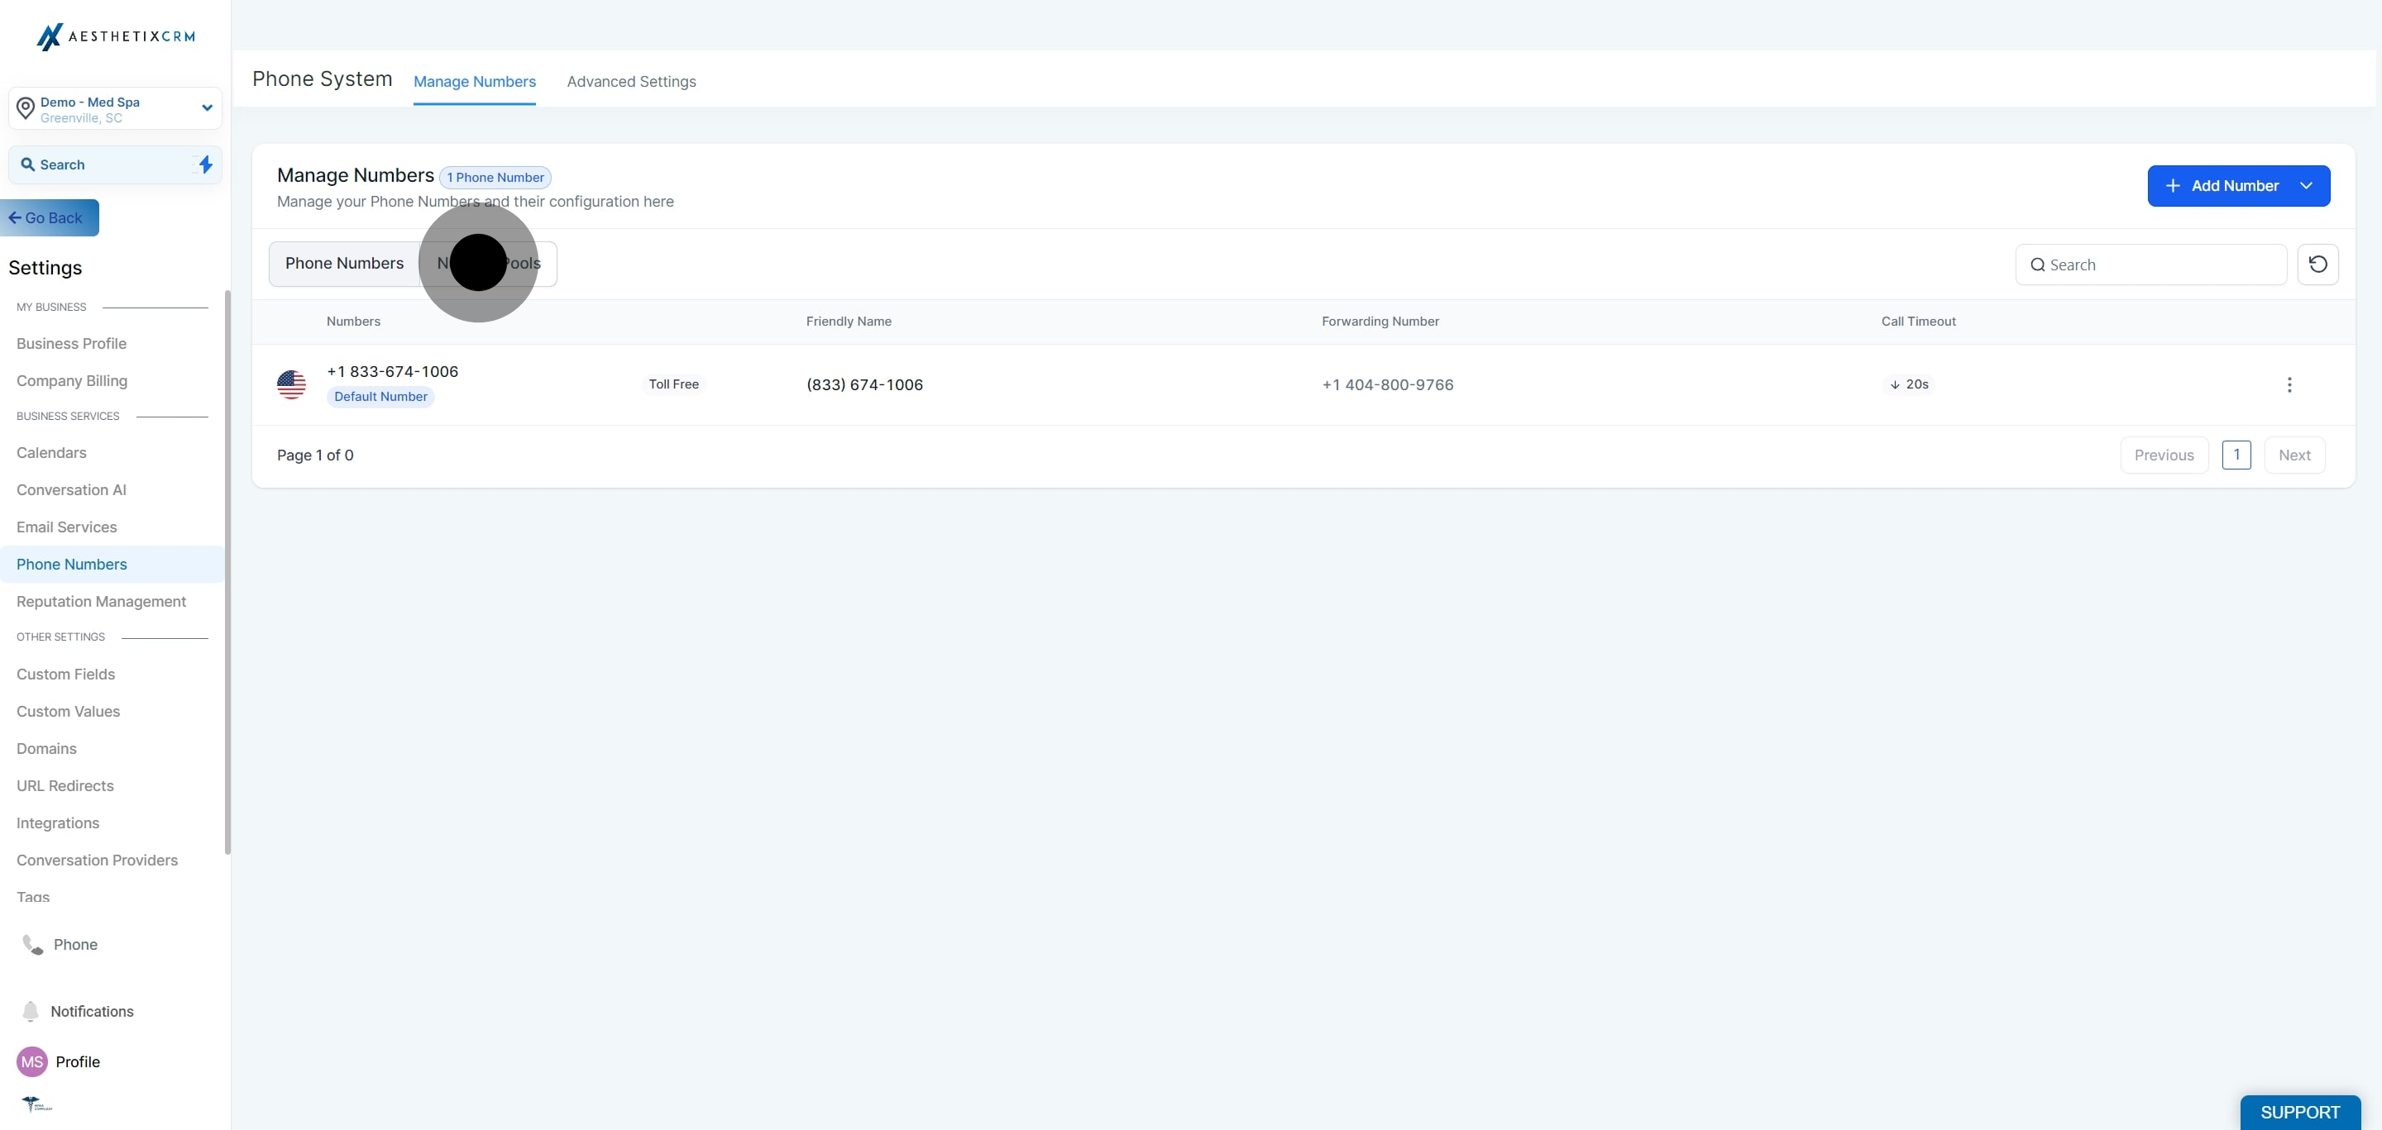The height and width of the screenshot is (1130, 2382).
Task: Click the lightning bolt quick actions icon
Action: 205,164
